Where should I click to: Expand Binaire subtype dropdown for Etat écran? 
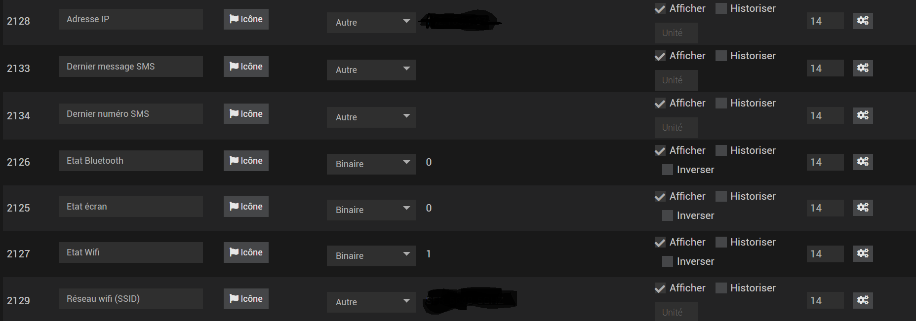pos(371,210)
